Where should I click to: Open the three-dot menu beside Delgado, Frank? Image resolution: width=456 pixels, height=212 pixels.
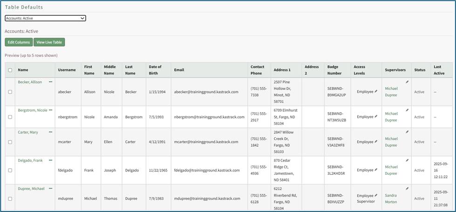(x=50, y=160)
